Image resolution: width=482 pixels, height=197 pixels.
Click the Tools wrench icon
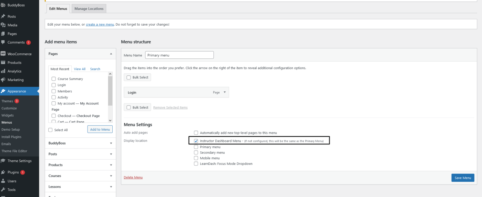(3, 189)
